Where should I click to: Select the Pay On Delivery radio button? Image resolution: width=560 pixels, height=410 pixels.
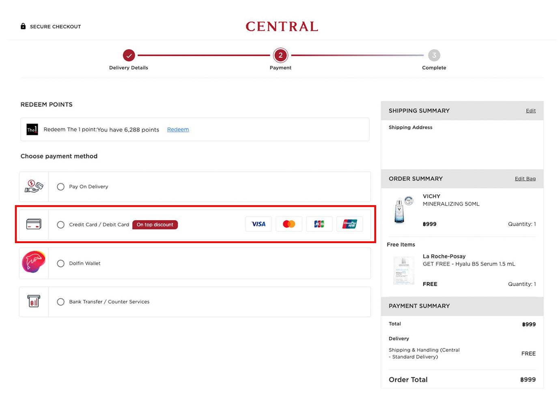coord(60,187)
